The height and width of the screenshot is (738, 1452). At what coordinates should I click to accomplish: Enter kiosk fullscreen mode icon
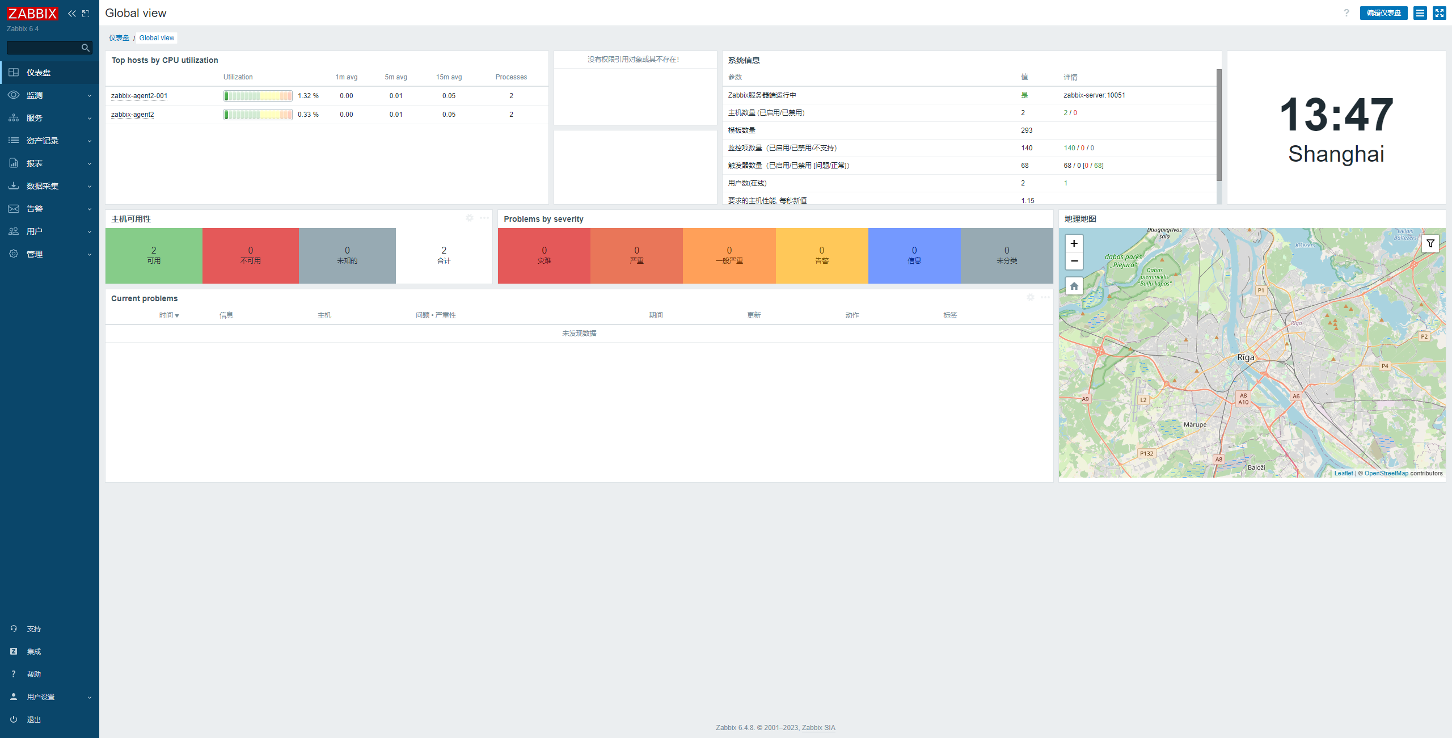point(1439,13)
